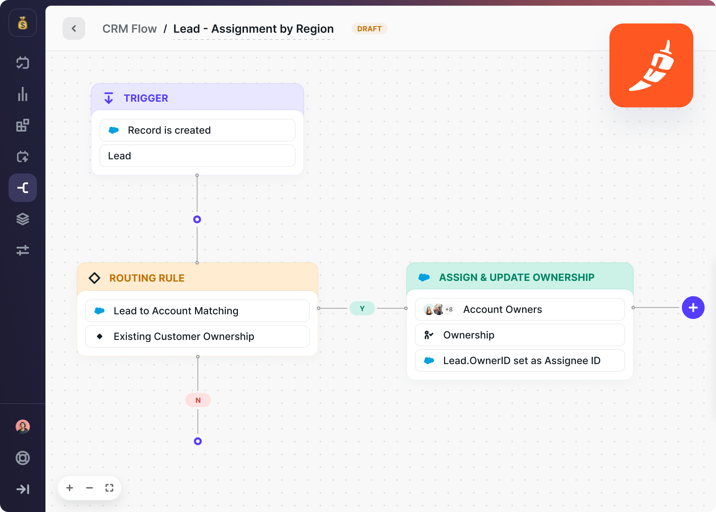Open the user profile avatar

pyautogui.click(x=23, y=427)
